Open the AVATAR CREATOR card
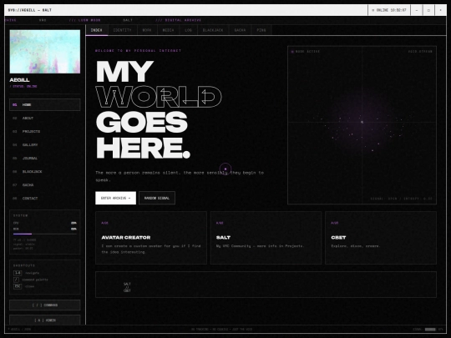 click(151, 238)
